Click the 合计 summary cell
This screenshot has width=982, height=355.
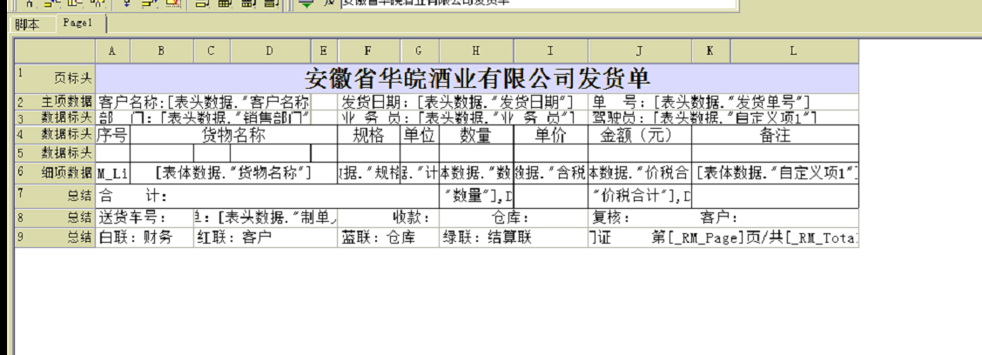(x=267, y=197)
